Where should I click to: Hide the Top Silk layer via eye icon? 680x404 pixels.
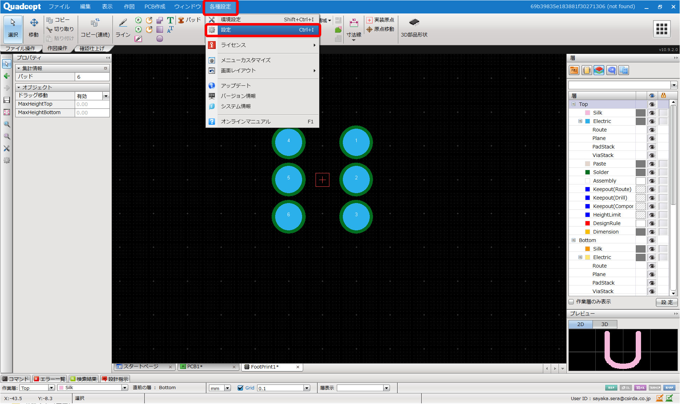coord(652,113)
